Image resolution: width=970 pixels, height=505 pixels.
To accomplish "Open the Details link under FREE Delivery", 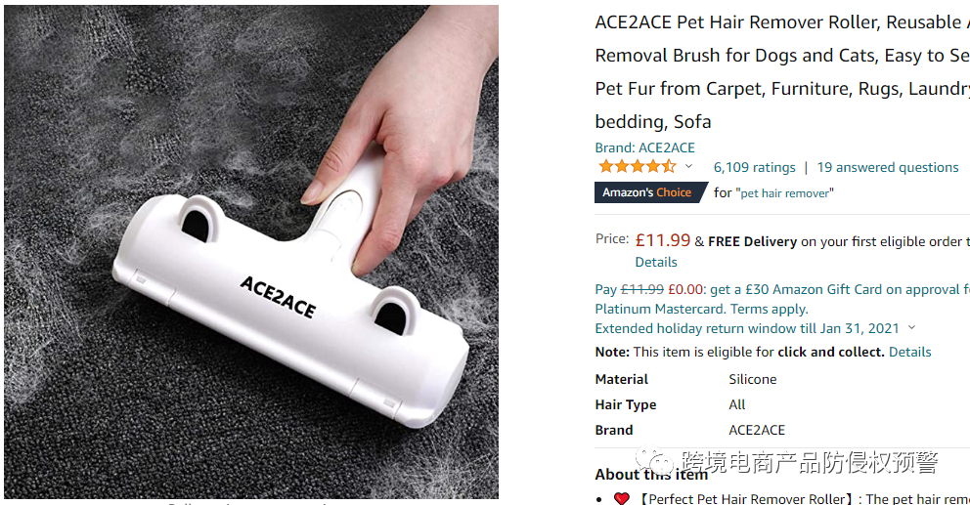I will [x=656, y=262].
